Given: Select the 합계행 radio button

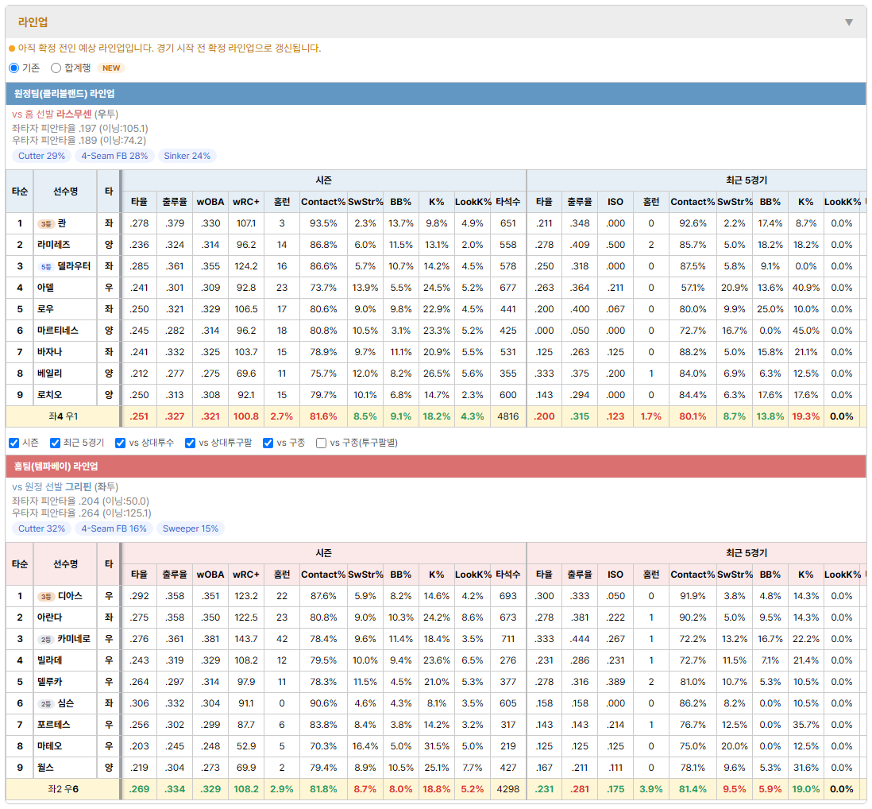Looking at the screenshot, I should 56,68.
